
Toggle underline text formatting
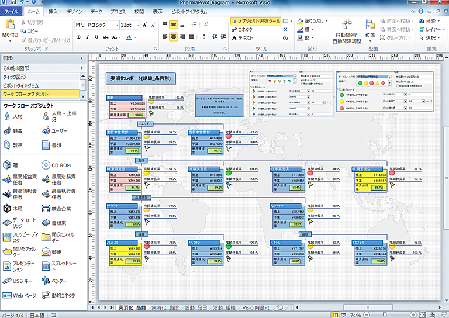(x=96, y=37)
